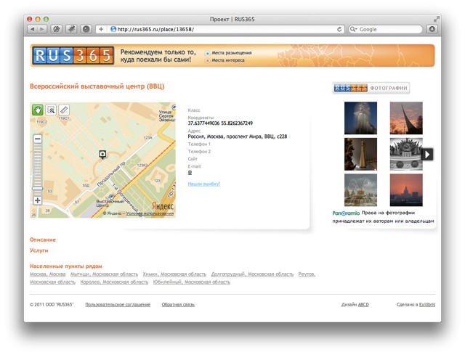Select the ruler distance tool on map

64,110
